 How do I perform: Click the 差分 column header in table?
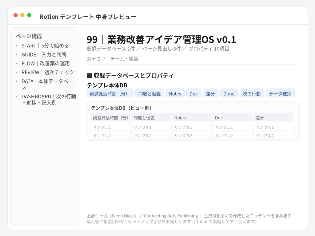[273, 118]
